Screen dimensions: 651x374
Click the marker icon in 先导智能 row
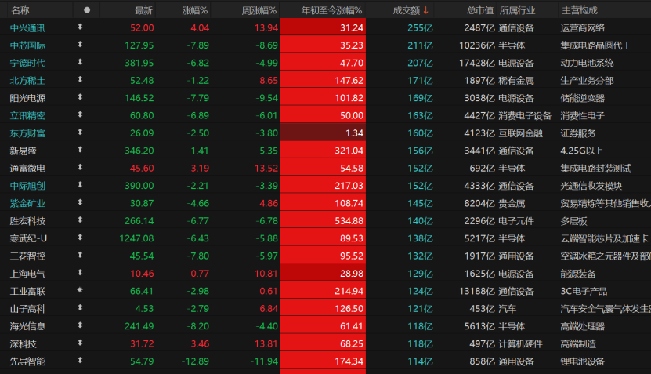point(80,361)
